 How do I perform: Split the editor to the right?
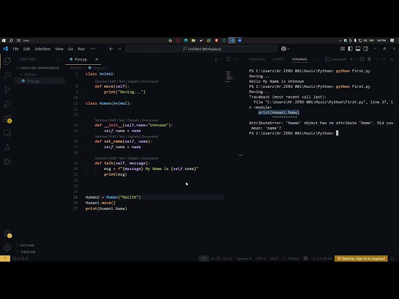coord(229,59)
